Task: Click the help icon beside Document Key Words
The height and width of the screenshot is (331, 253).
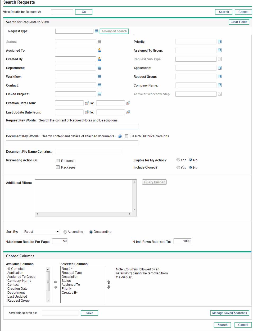Action: (120, 136)
